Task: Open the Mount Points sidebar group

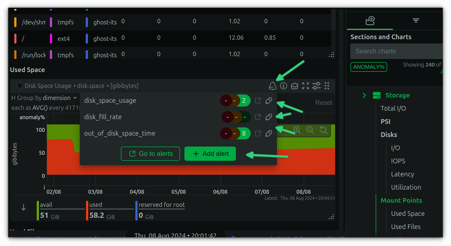Action: [401, 201]
